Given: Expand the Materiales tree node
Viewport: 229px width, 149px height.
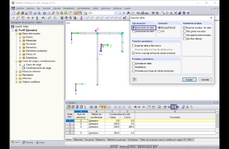Looking at the screenshot, I should click(x=20, y=40).
